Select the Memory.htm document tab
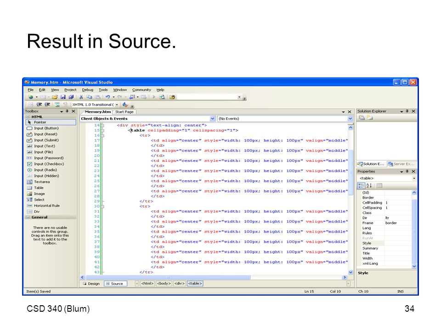The image size is (441, 331). [97, 112]
